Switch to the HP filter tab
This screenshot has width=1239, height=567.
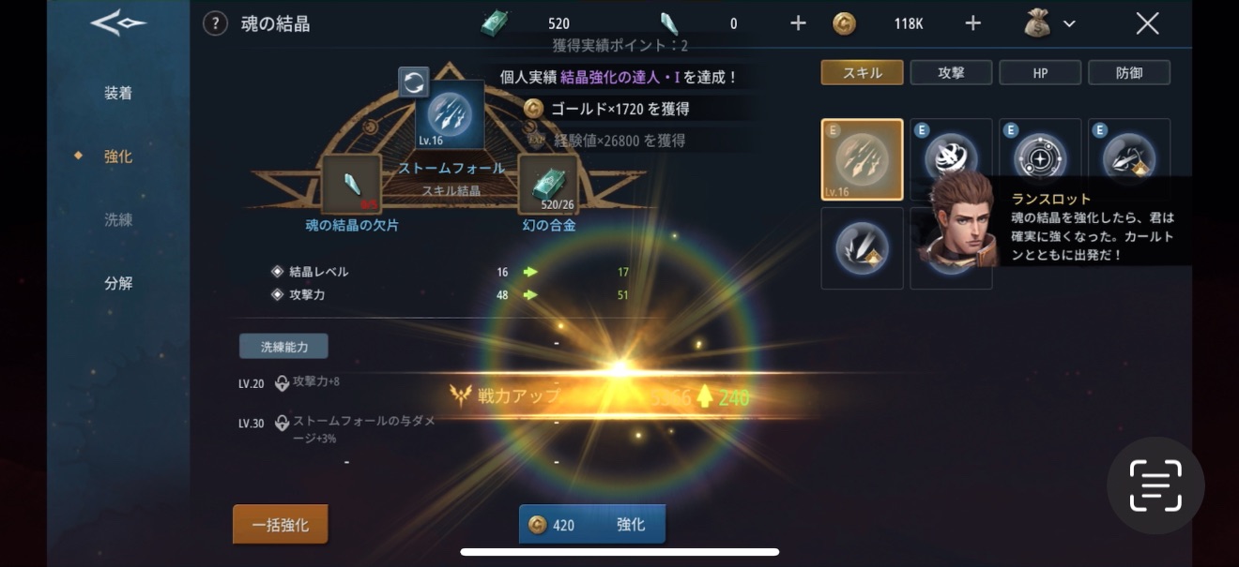[x=1040, y=72]
